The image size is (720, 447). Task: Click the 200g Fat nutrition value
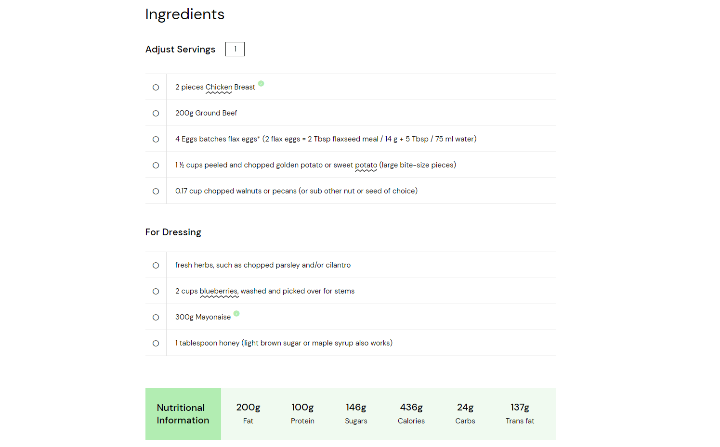coord(248,407)
